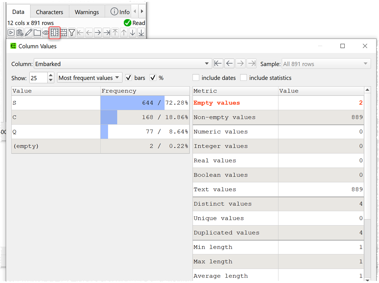This screenshot has width=379, height=283.
Task: Click the play icon at toolbar start
Action: [x=11, y=33]
